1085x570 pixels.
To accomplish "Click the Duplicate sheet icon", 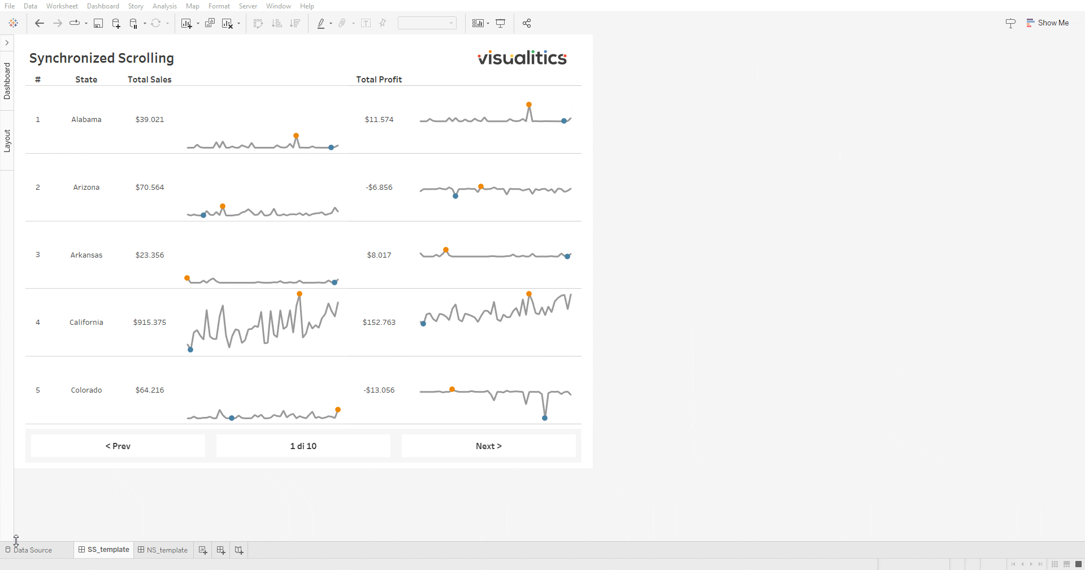I will pos(210,23).
